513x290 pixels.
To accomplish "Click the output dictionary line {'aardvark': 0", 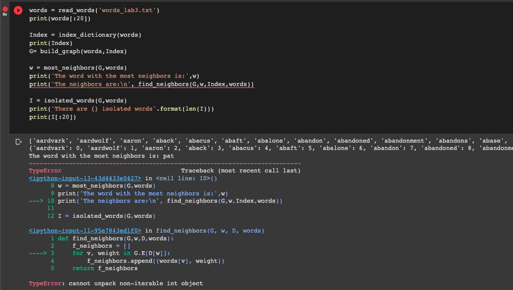I will click(271, 148).
